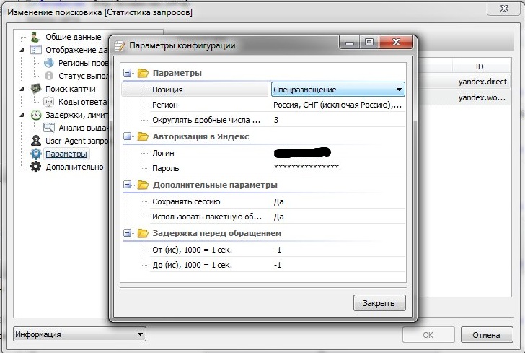Click the Общие данные person icon
This screenshot has height=353, width=525.
[35, 37]
